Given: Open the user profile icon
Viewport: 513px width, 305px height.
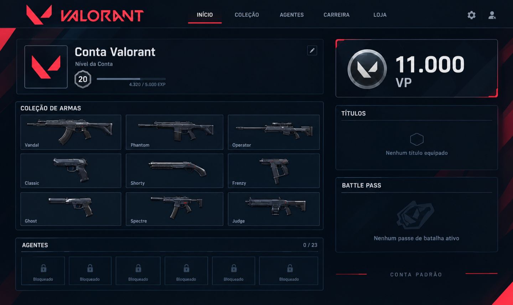Looking at the screenshot, I should point(492,15).
